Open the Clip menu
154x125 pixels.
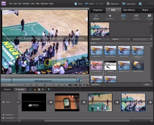click(x=19, y=4)
